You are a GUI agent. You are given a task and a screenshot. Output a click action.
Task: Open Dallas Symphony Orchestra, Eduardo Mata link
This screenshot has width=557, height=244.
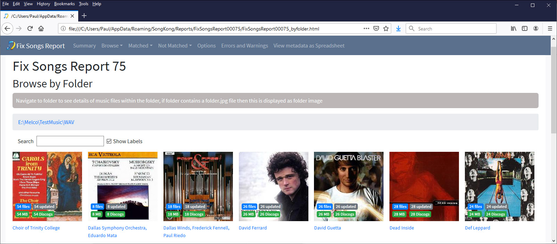118,232
